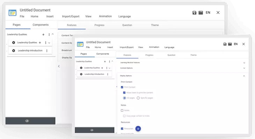
Task: Enable the Notes checkbox
Action: [122, 111]
